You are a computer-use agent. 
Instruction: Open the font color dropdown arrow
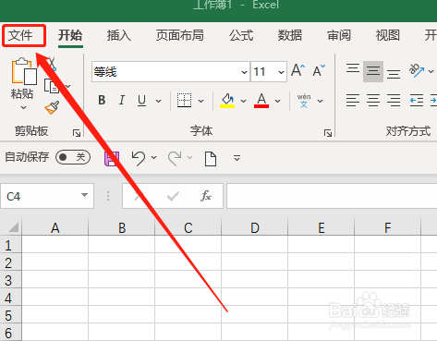(x=277, y=101)
